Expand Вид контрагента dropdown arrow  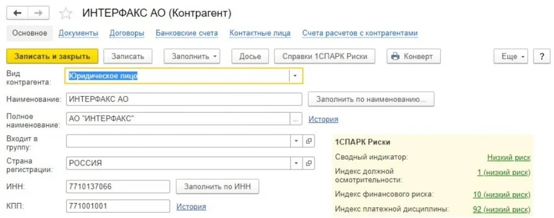(295, 76)
